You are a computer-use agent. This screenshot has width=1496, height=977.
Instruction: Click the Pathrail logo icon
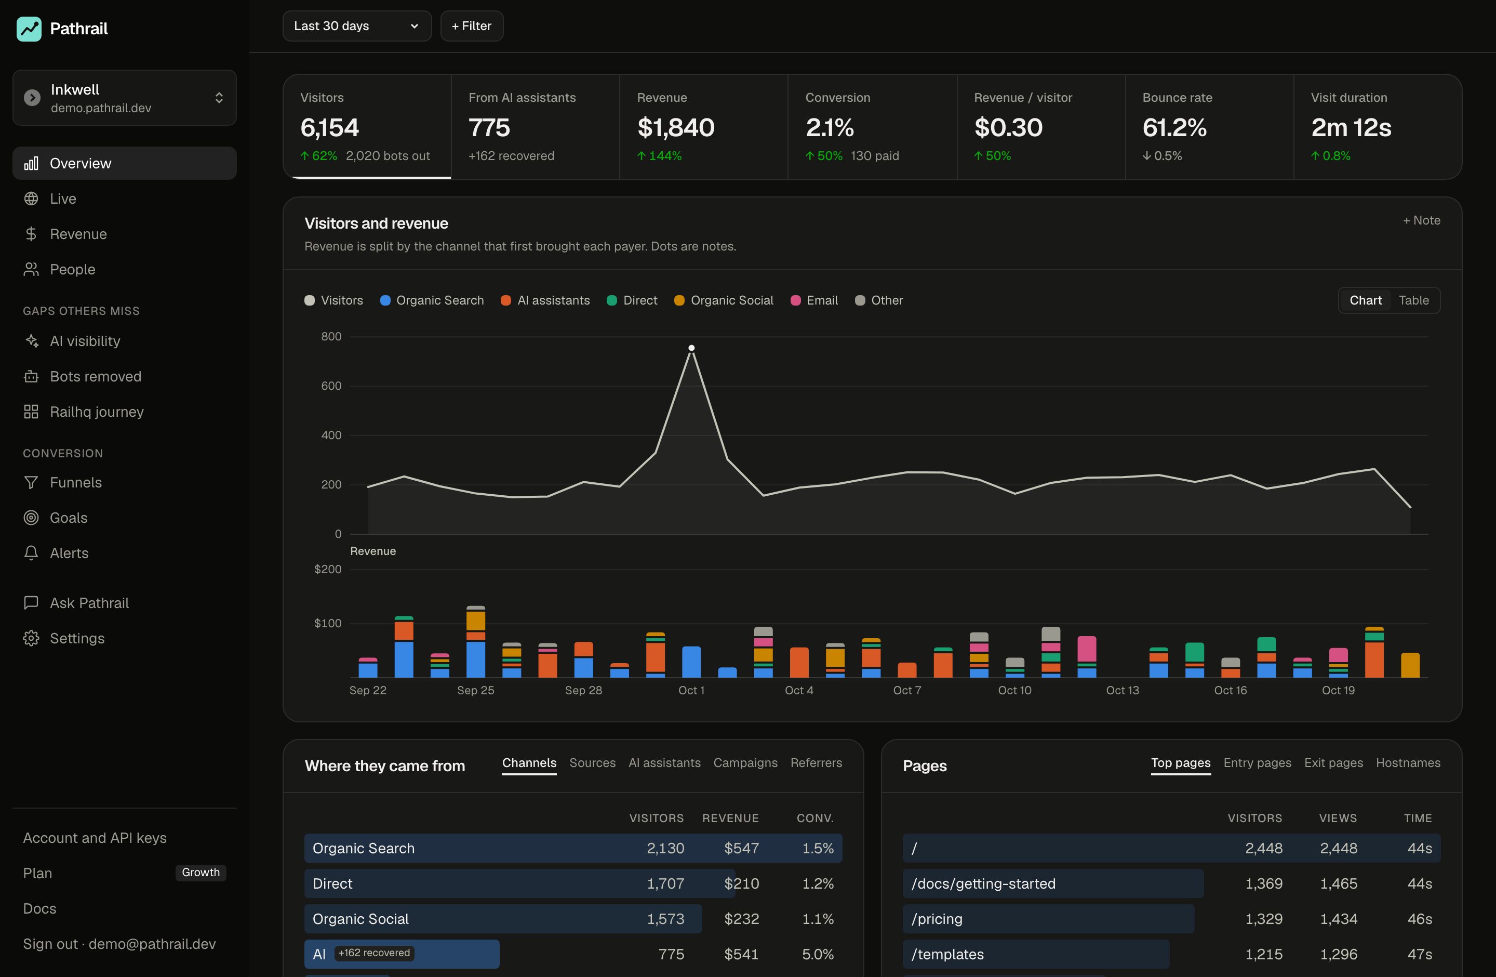[x=29, y=29]
